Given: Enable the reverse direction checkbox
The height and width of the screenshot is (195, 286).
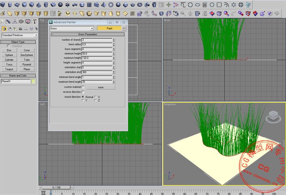Looking at the screenshot, I should (x=83, y=92).
